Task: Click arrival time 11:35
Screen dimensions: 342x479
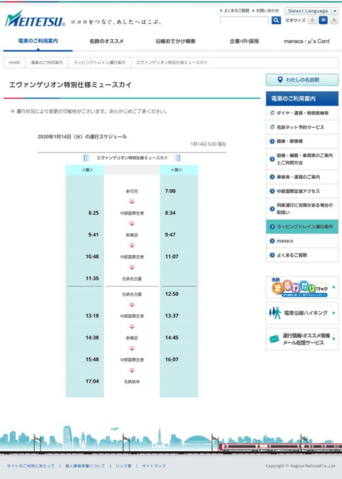Action: [x=92, y=278]
